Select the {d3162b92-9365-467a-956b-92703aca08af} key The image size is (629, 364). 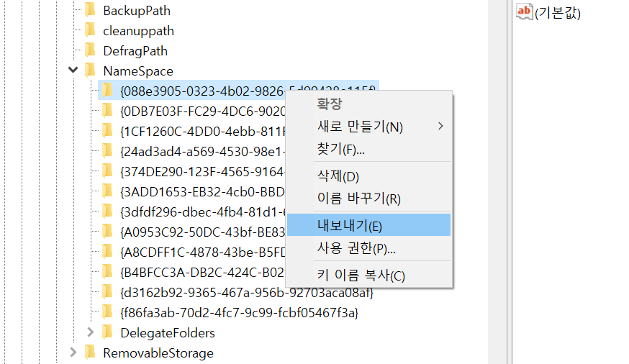coord(247,294)
